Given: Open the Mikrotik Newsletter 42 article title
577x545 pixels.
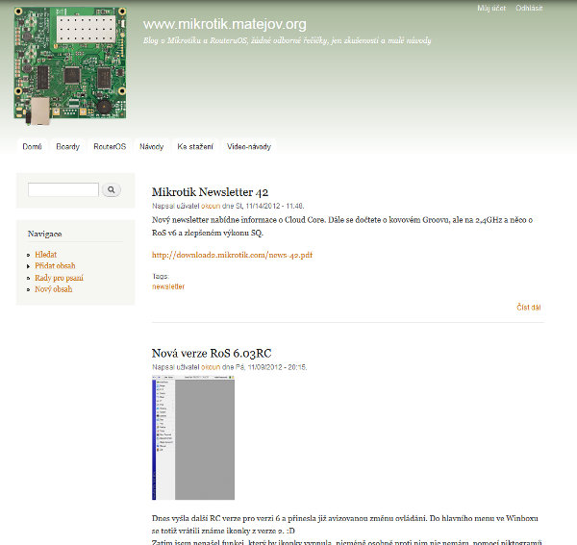Looking at the screenshot, I should 210,192.
